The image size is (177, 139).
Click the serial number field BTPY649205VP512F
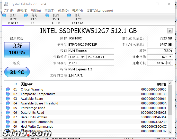(x=91, y=45)
